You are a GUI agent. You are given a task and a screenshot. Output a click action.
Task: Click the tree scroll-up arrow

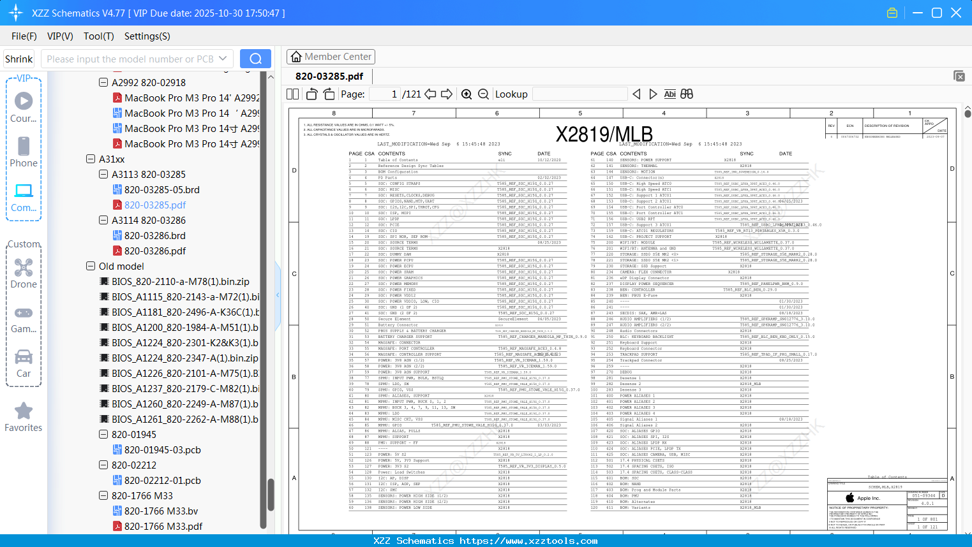pos(271,77)
